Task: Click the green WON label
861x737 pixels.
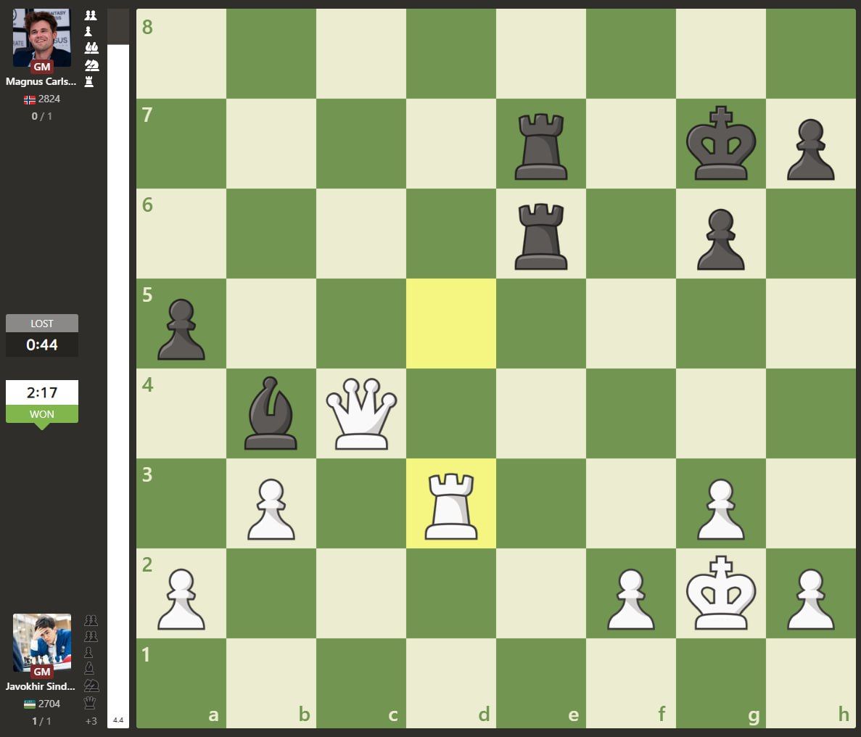Action: coord(42,414)
